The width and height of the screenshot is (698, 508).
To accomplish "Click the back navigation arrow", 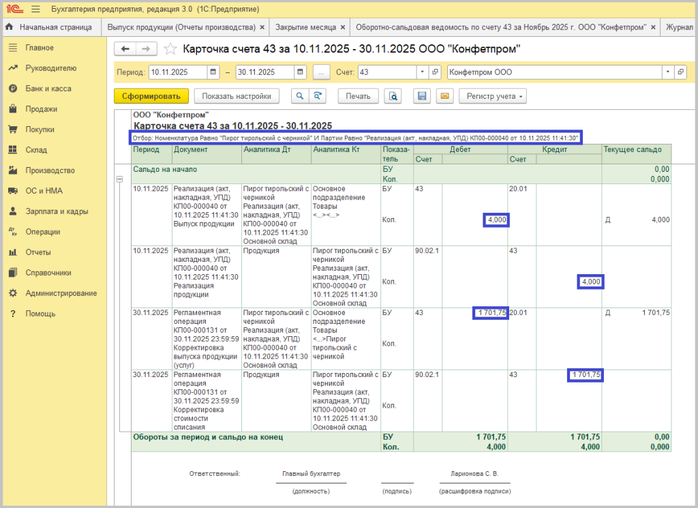I will click(x=125, y=49).
